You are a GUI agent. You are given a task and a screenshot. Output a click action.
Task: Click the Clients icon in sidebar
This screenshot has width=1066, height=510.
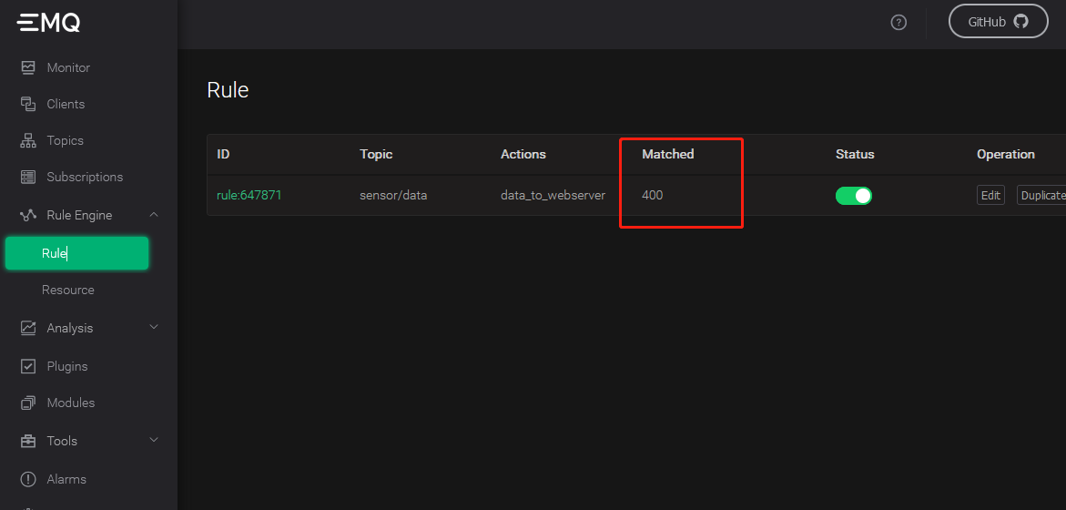tap(28, 104)
